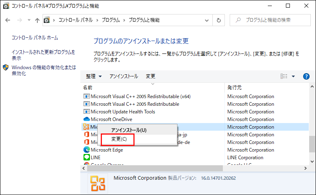Image resolution: width=316 pixels, height=195 pixels.
Task: Click product version 16.0.14701.20262 text
Action: click(218, 178)
